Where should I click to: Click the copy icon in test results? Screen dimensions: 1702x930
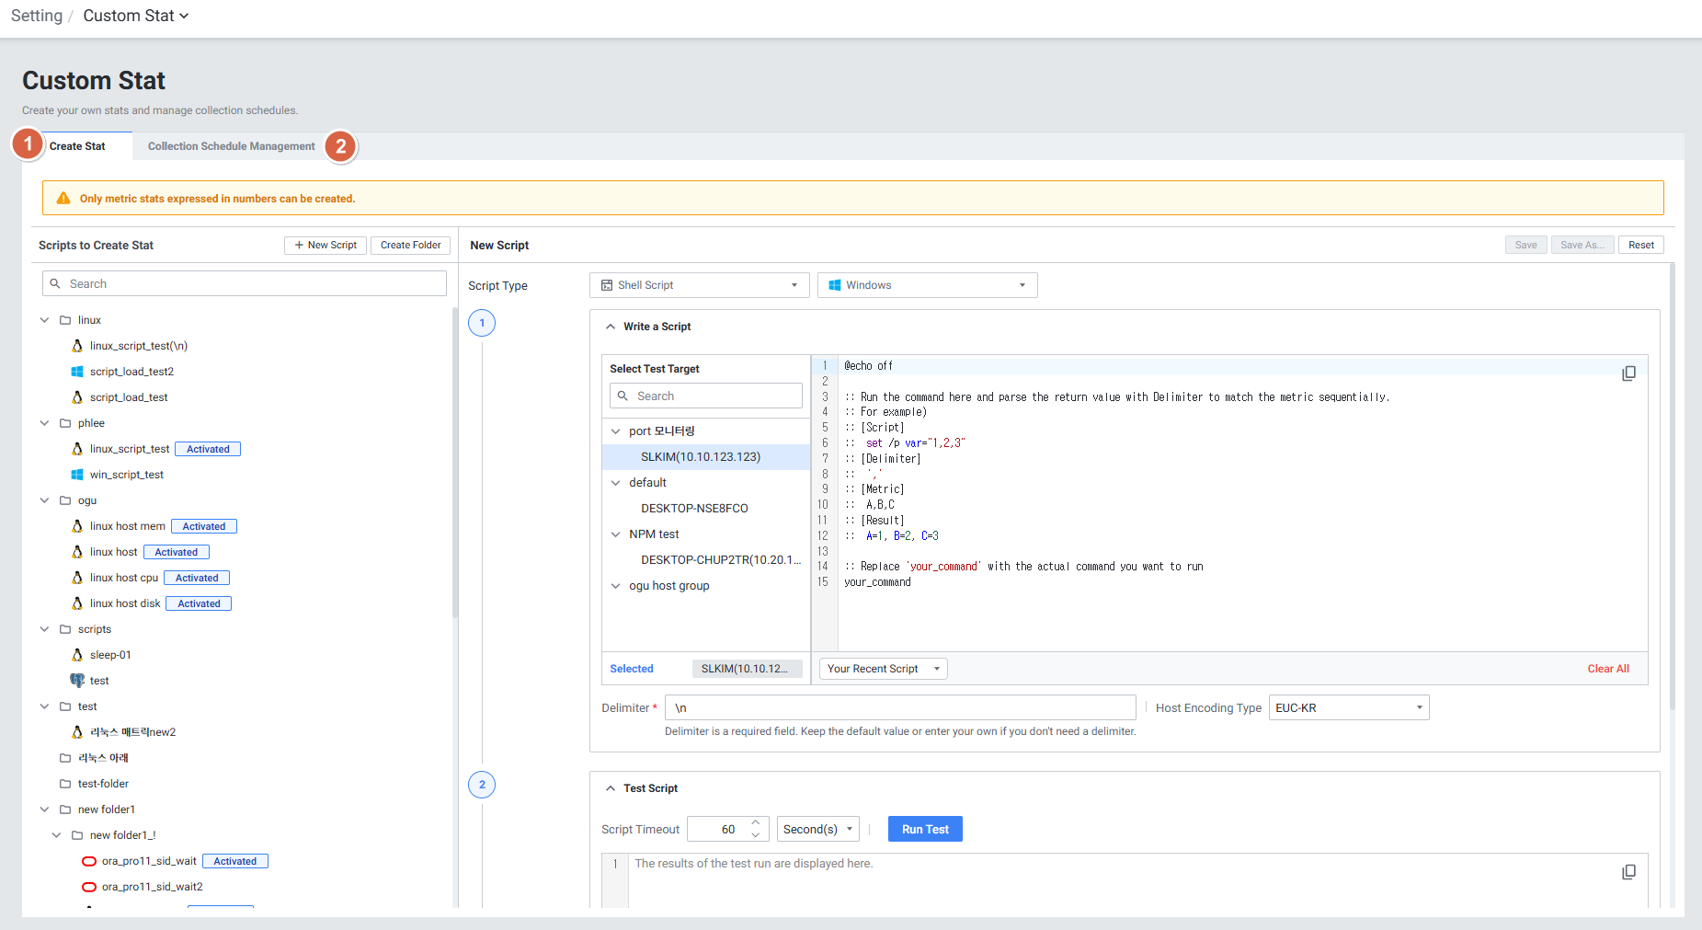(x=1628, y=872)
